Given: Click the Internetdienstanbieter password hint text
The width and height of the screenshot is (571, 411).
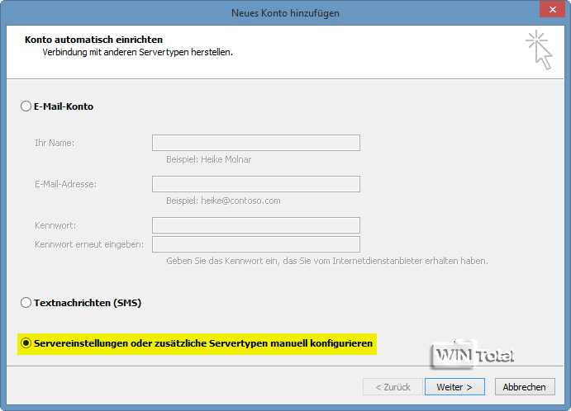Looking at the screenshot, I should (x=327, y=261).
